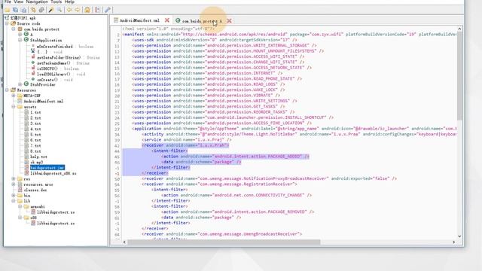Expand class A tree node

pyautogui.click(x=20, y=35)
